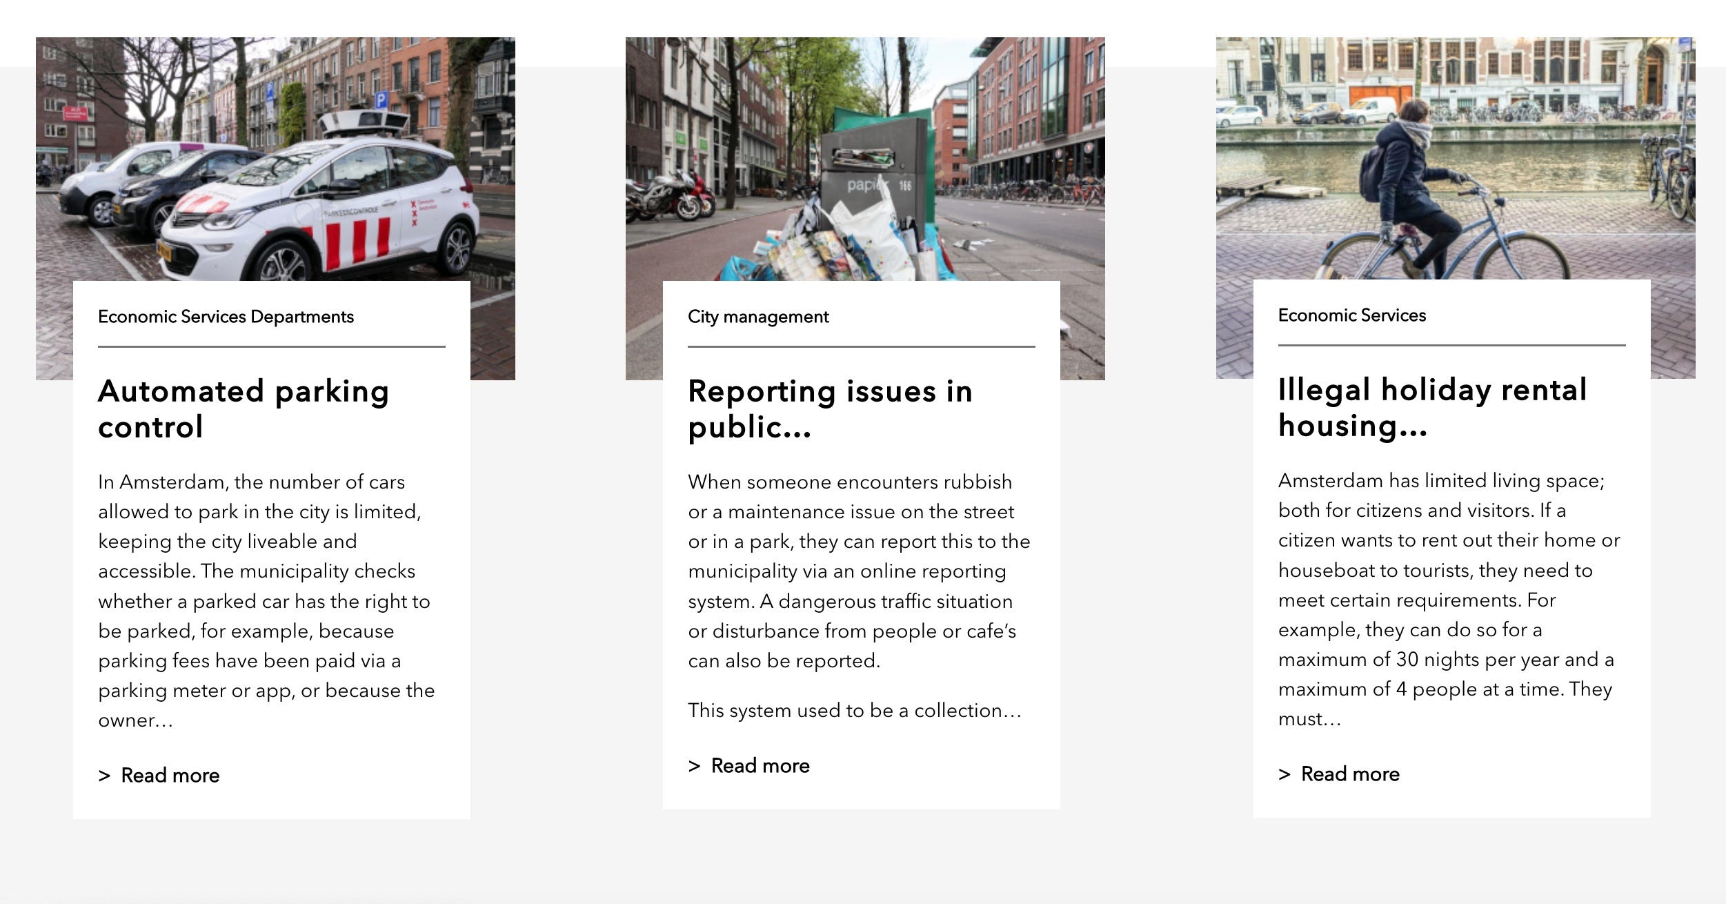Select the Economic Services Departments label
Viewport: 1726px width, 904px height.
(226, 317)
